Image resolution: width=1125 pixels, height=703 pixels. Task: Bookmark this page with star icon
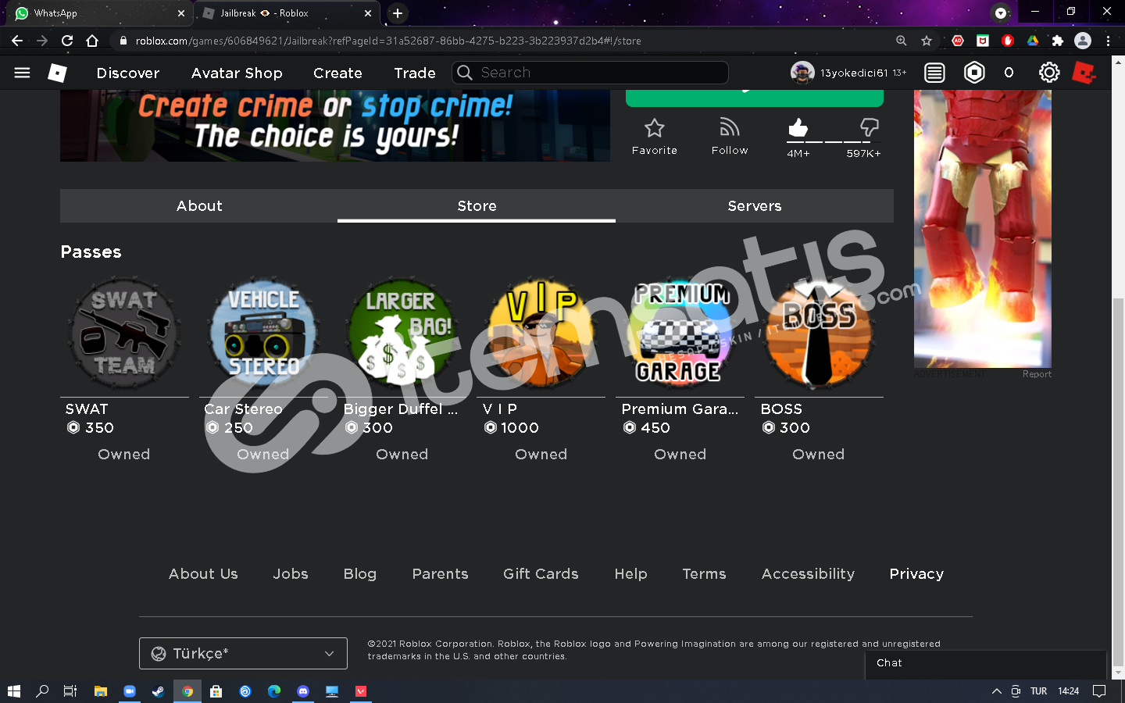(x=927, y=41)
